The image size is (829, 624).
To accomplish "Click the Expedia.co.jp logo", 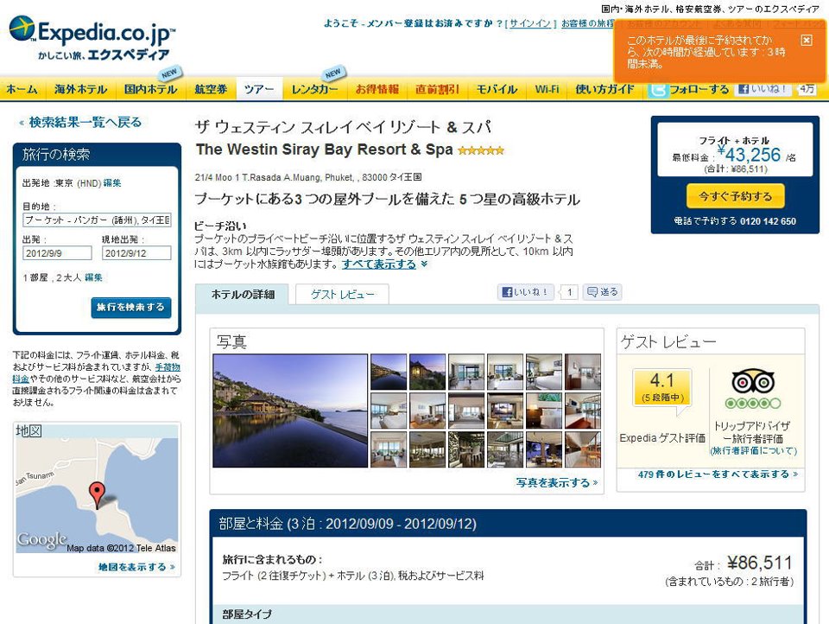I will click(x=91, y=37).
